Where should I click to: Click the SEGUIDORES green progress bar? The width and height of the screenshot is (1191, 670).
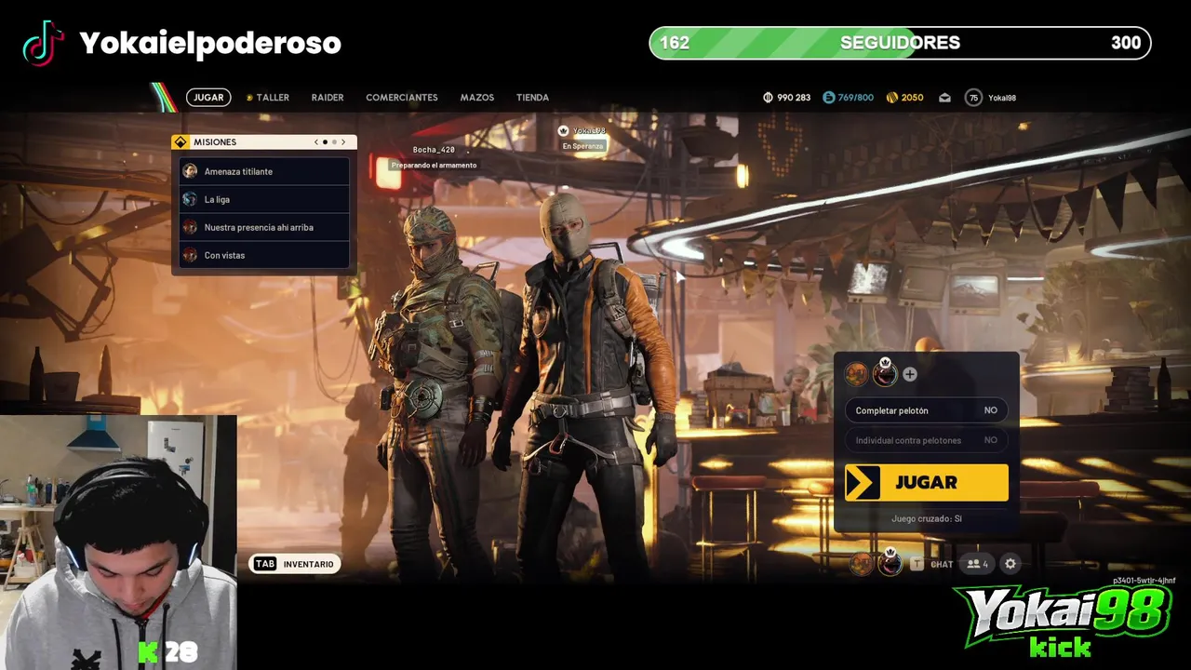pos(900,43)
